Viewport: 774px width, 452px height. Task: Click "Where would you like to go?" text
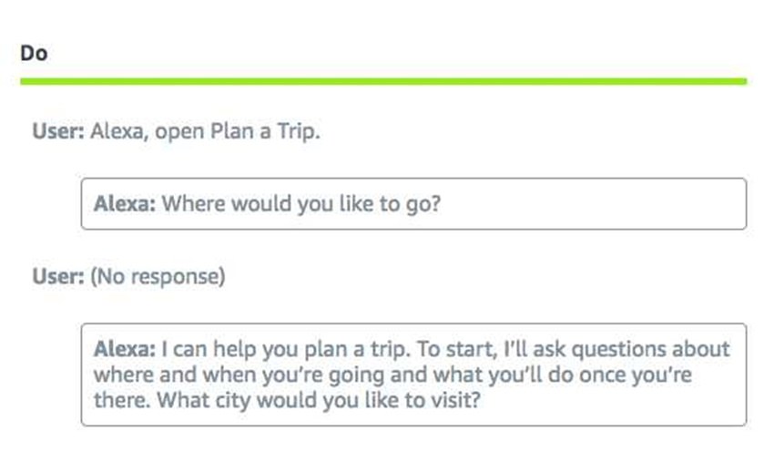coord(301,204)
